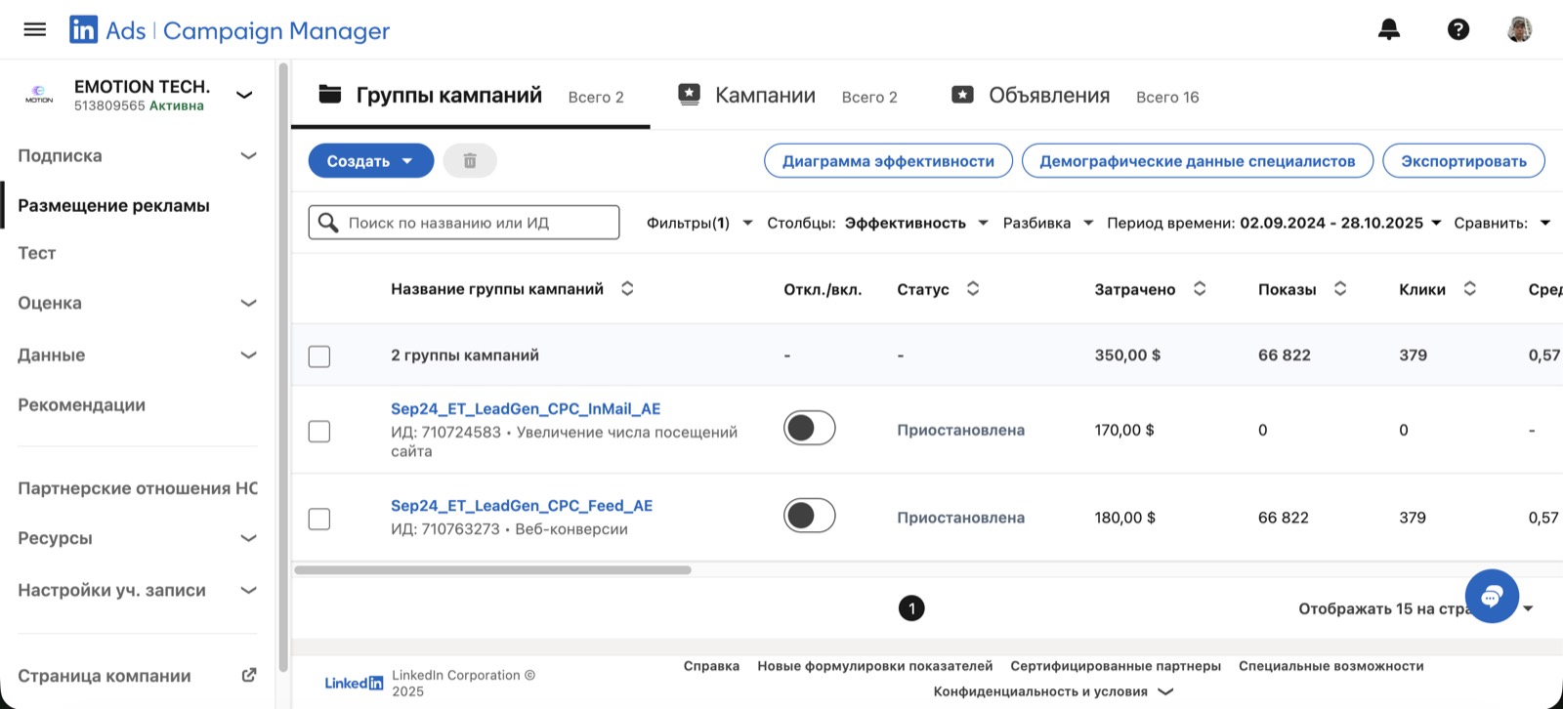The height and width of the screenshot is (709, 1563).
Task: Sort by Клики column arrows
Action: (1469, 288)
